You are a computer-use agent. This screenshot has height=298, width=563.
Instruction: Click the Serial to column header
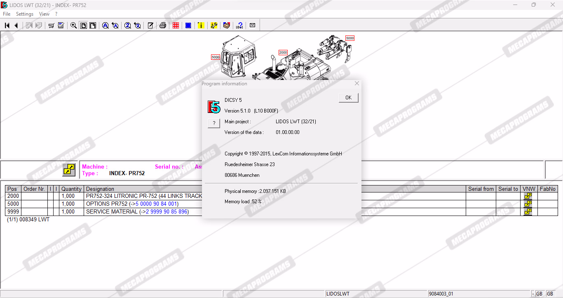coord(508,189)
